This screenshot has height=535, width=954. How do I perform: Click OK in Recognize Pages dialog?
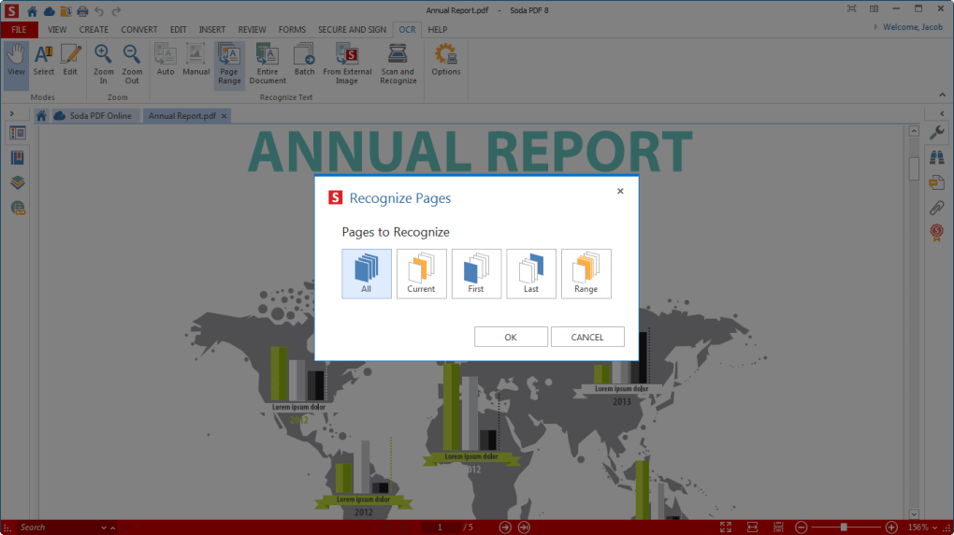coord(511,337)
